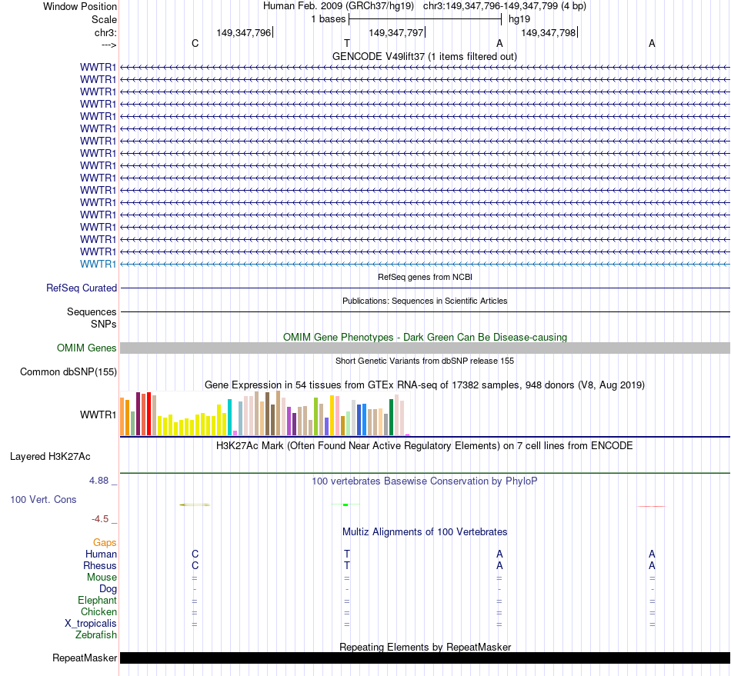
Task: Click the black RepeatMasker item bar
Action: pyautogui.click(x=426, y=658)
